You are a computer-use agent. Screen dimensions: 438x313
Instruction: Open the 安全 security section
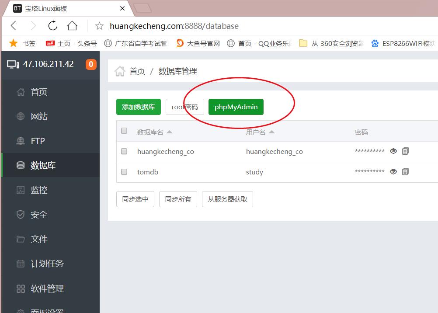pos(39,214)
